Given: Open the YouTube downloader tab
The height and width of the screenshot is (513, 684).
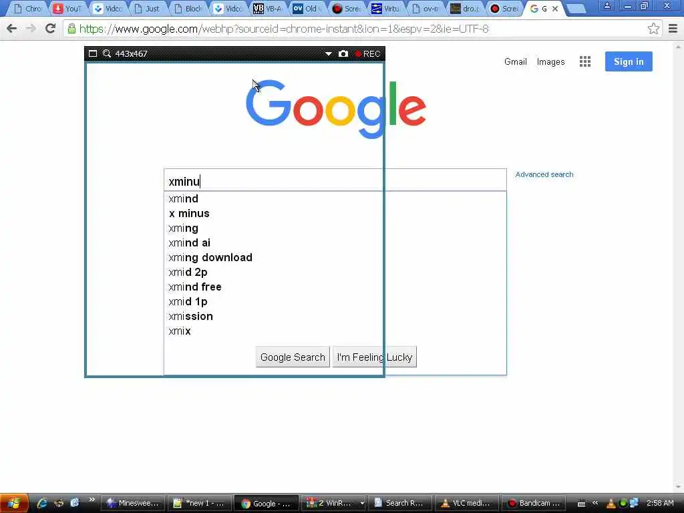Looking at the screenshot, I should tap(67, 9).
